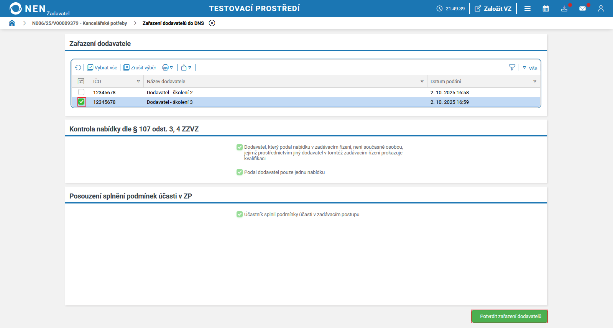Open the Název dodavatele column dropdown arrow
The width and height of the screenshot is (613, 328).
click(x=422, y=81)
